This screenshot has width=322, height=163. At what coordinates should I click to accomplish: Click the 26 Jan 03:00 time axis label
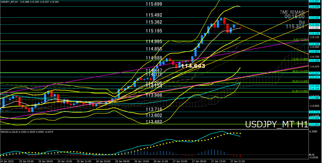point(103,161)
